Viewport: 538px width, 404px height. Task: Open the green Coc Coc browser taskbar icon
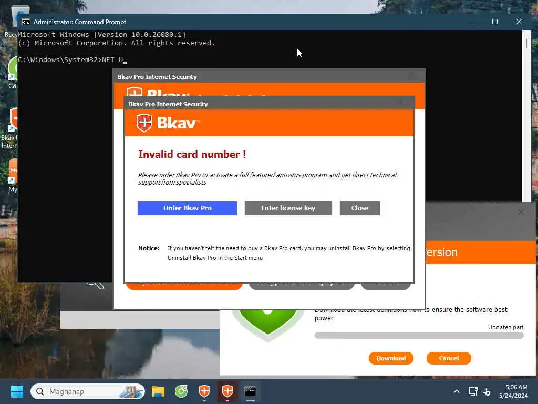pyautogui.click(x=181, y=391)
